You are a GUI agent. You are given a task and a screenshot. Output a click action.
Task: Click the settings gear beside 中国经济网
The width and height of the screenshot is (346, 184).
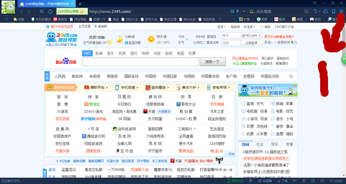[291, 76]
